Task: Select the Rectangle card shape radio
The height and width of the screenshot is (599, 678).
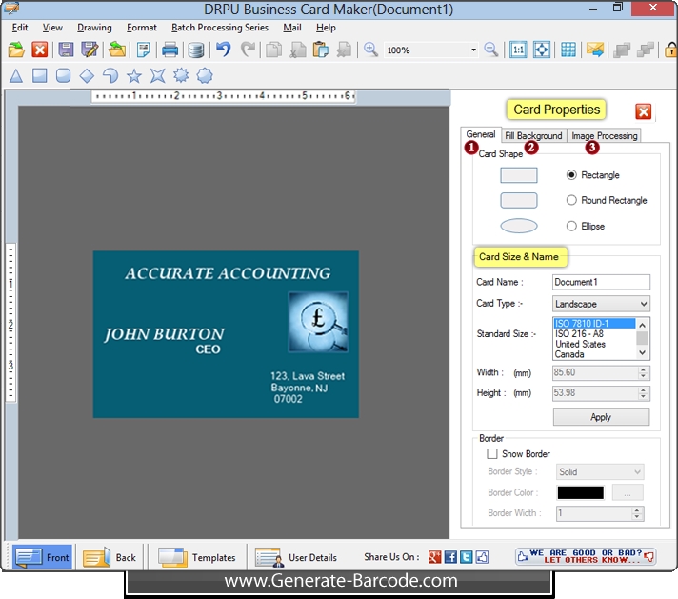Action: click(571, 174)
